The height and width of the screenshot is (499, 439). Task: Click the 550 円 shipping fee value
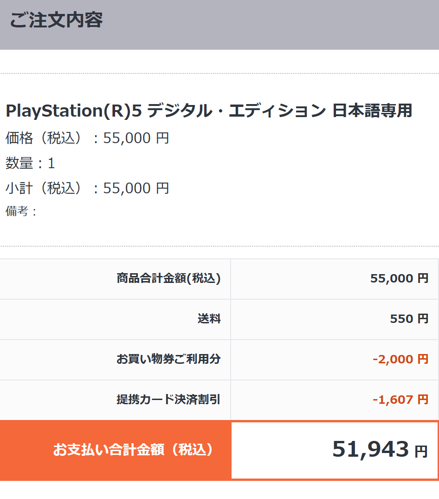click(409, 319)
